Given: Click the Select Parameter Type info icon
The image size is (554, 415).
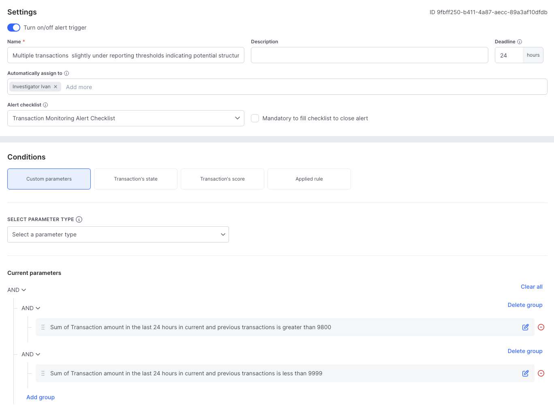Looking at the screenshot, I should pos(79,219).
